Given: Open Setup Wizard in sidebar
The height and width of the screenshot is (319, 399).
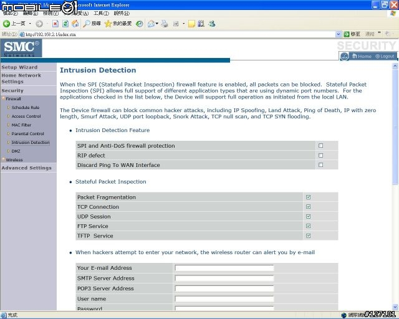Looking at the screenshot, I should tap(19, 67).
